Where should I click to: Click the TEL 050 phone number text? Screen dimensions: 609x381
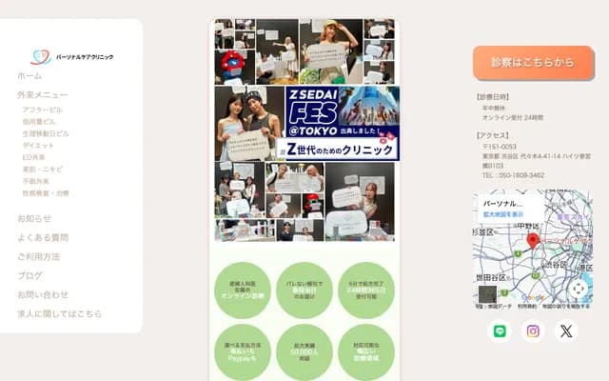pyautogui.click(x=513, y=175)
